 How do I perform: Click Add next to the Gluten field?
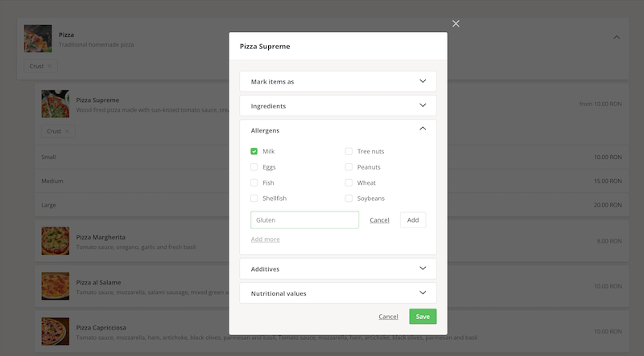click(x=412, y=220)
